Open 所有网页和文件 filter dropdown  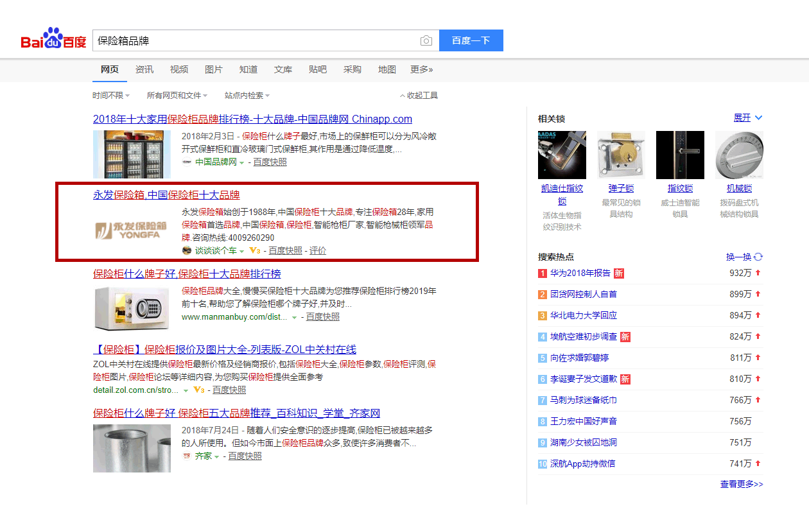(177, 95)
